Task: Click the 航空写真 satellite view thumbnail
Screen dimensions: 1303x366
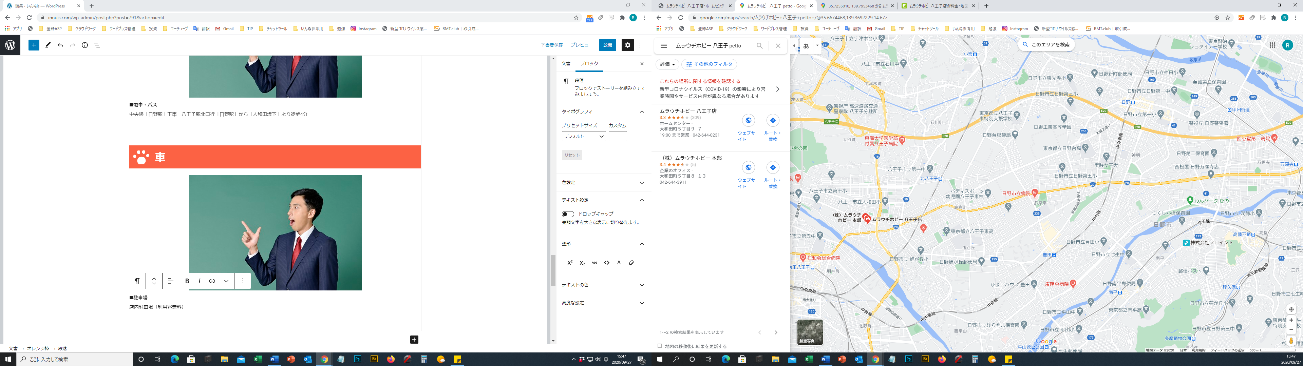Action: click(810, 332)
